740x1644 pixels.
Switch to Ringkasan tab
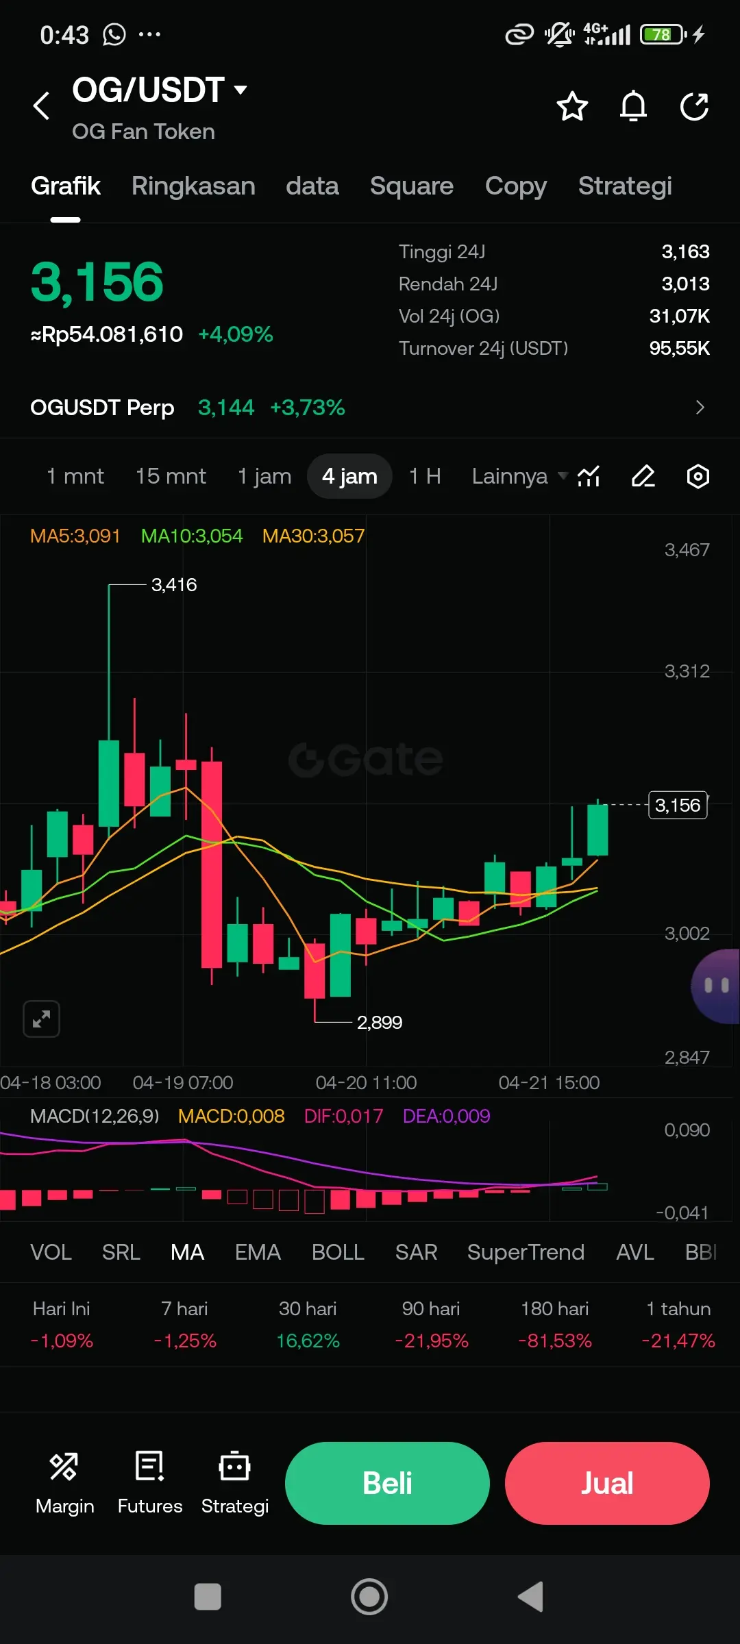(193, 186)
